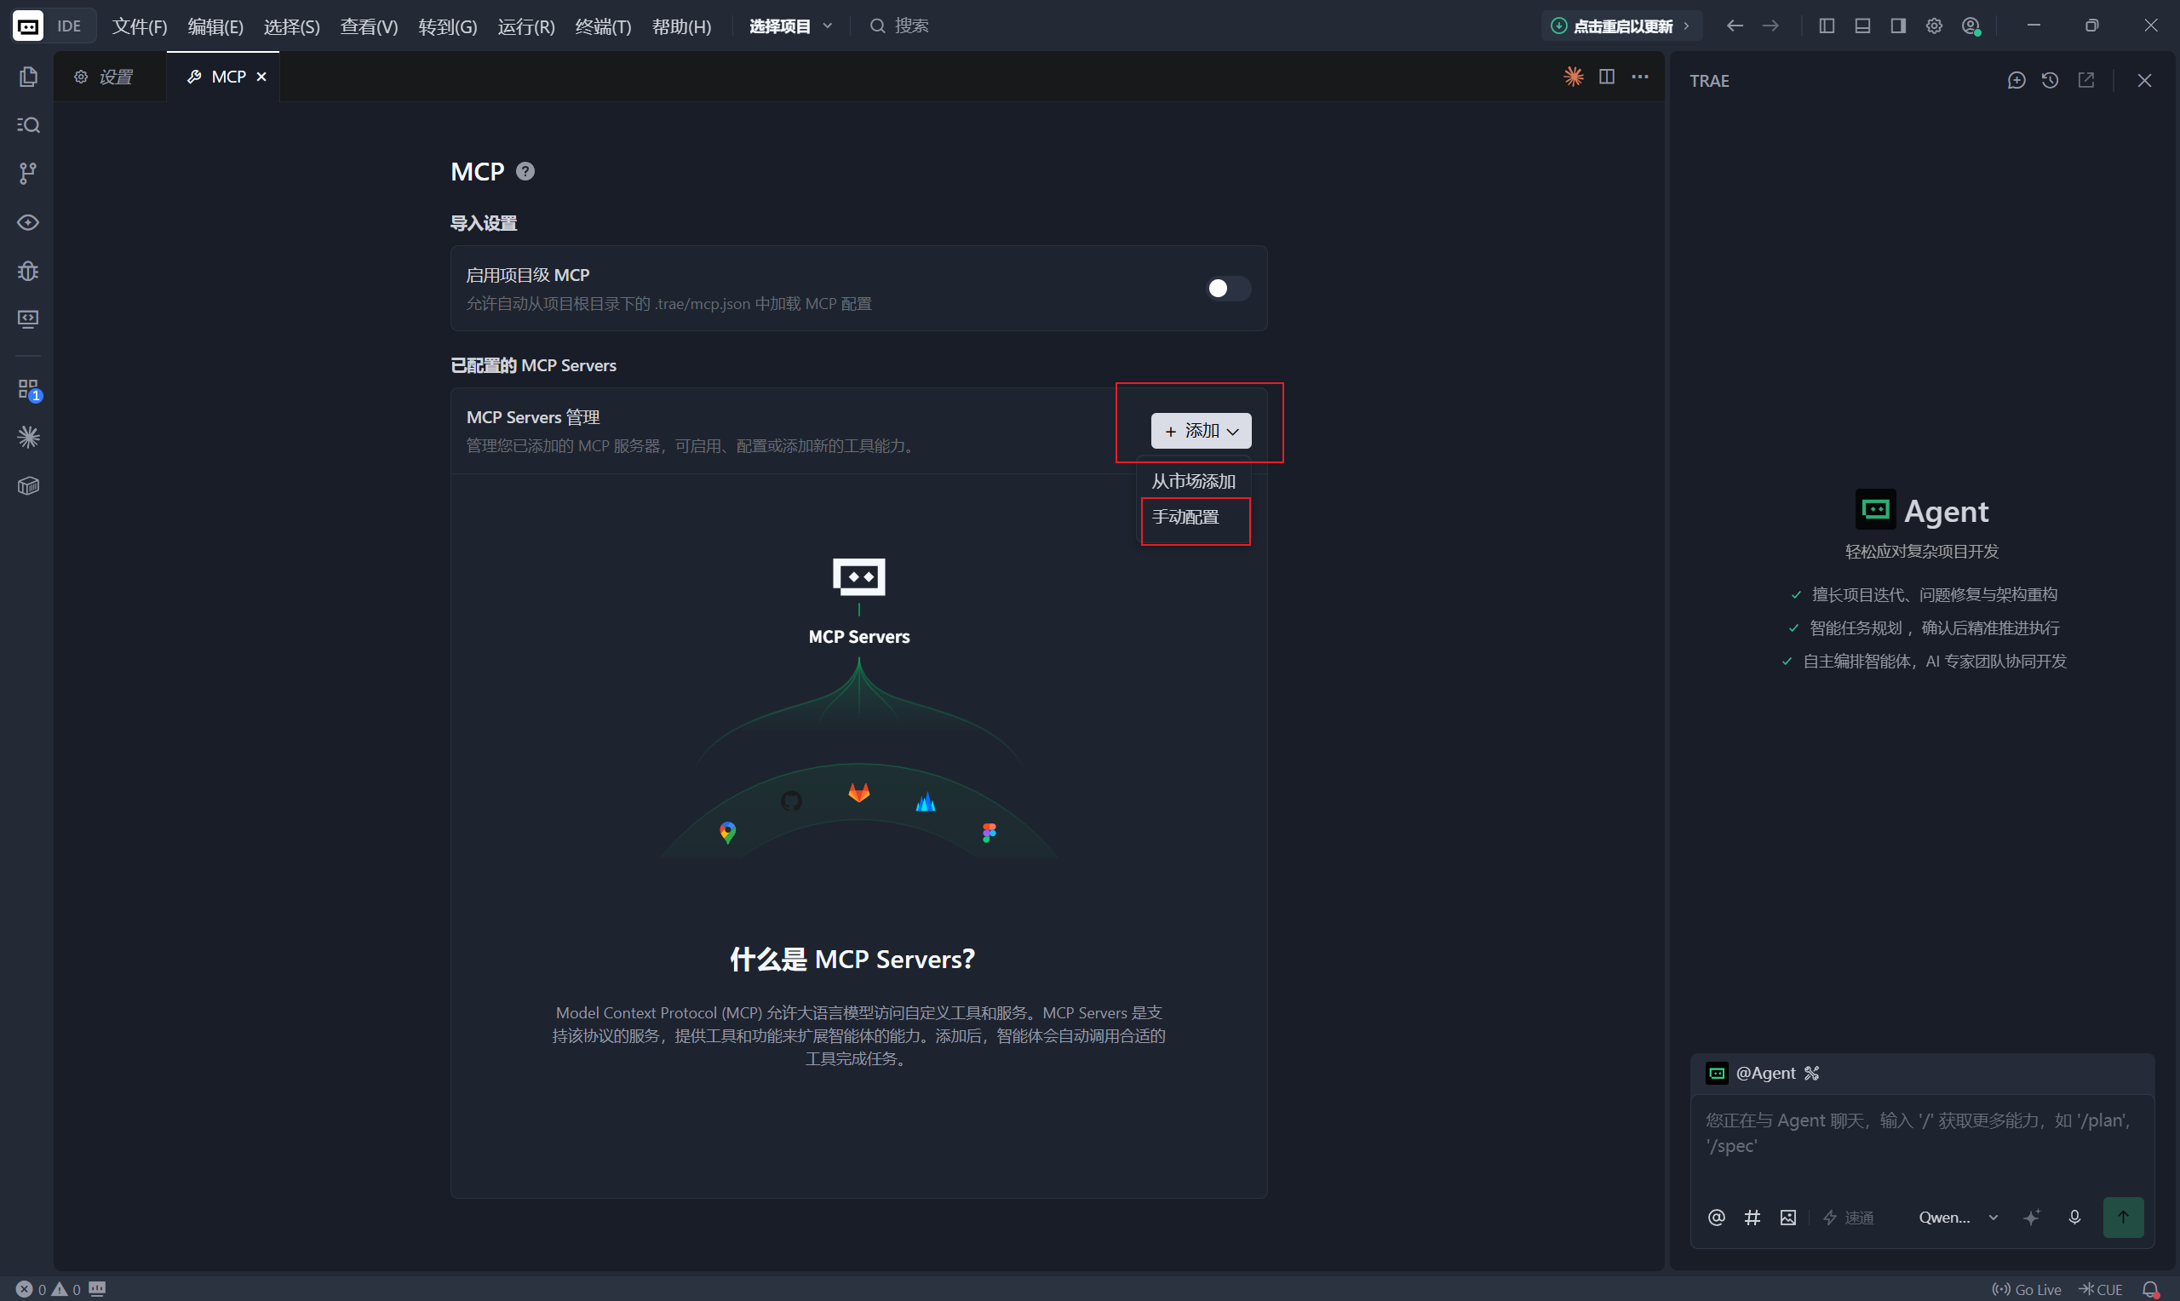Enable the project-level MCP toggle
This screenshot has height=1301, width=2180.
tap(1227, 289)
